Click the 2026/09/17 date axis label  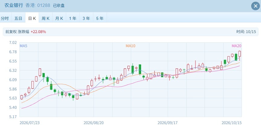pyautogui.click(x=168, y=123)
